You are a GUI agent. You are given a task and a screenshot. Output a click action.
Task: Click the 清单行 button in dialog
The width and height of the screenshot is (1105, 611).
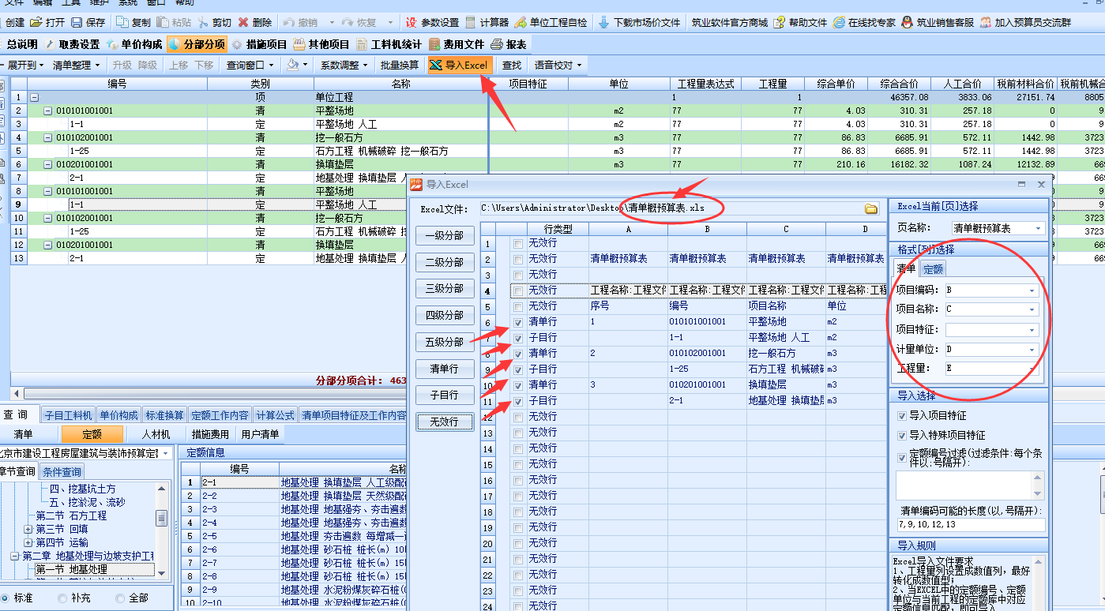tap(445, 369)
